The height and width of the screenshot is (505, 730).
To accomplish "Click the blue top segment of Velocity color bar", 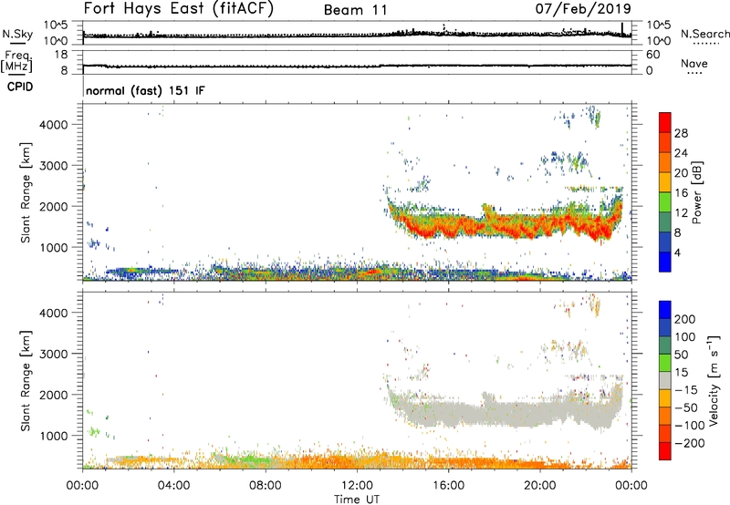I will (665, 310).
